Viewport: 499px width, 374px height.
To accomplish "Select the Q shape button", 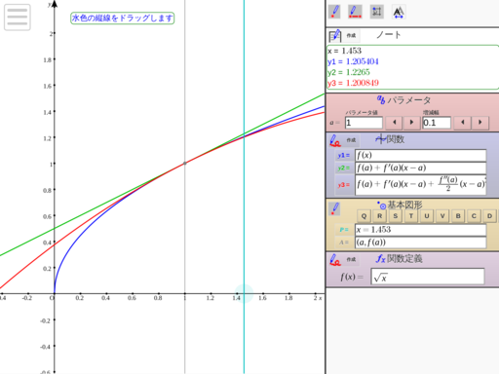I will point(364,216).
